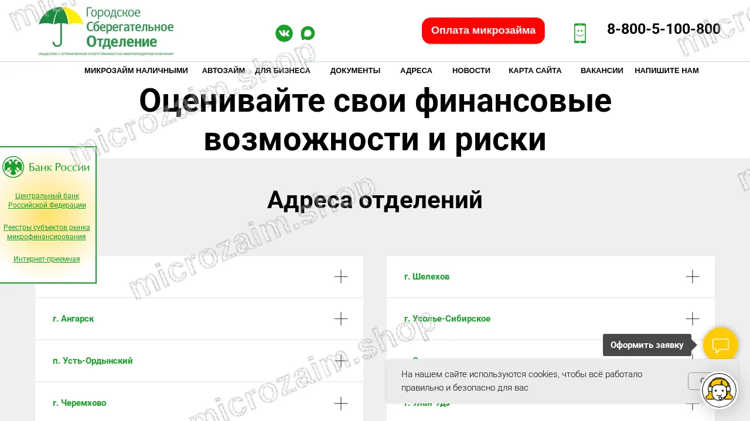
Task: Click the green phone icon
Action: pos(580,33)
